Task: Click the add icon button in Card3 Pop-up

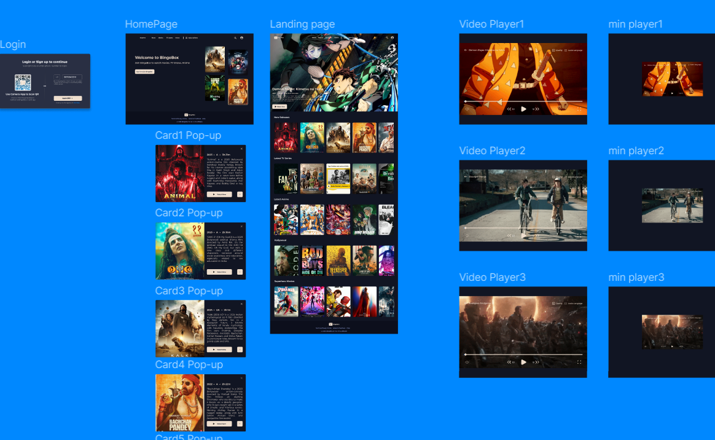Action: coord(240,350)
